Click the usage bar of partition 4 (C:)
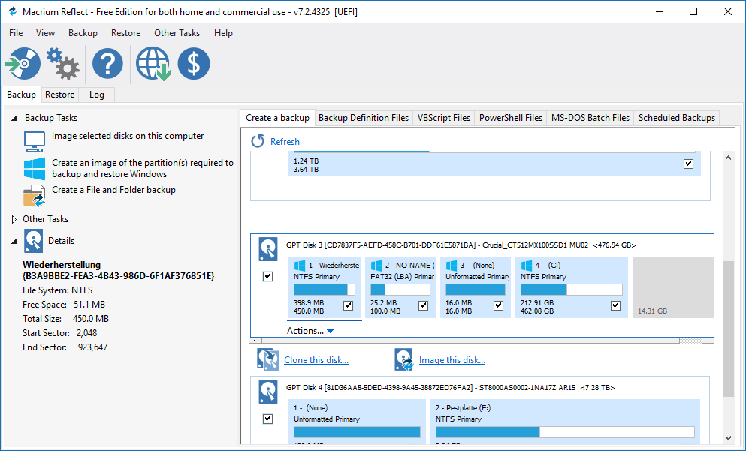 coord(572,290)
